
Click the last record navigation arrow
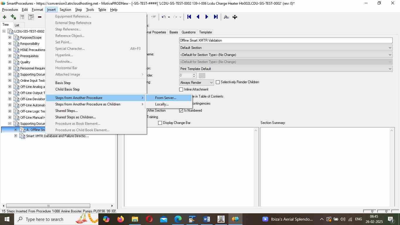click(216, 17)
